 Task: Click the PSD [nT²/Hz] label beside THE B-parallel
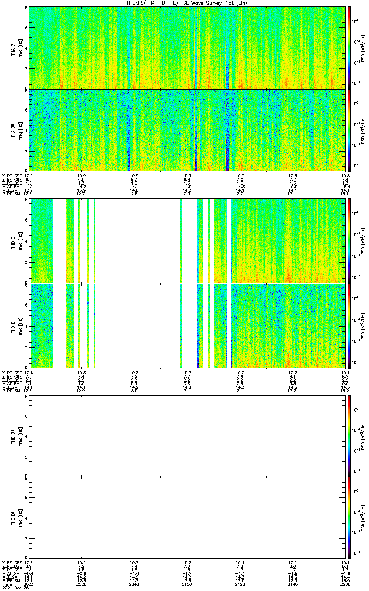coord(363,518)
